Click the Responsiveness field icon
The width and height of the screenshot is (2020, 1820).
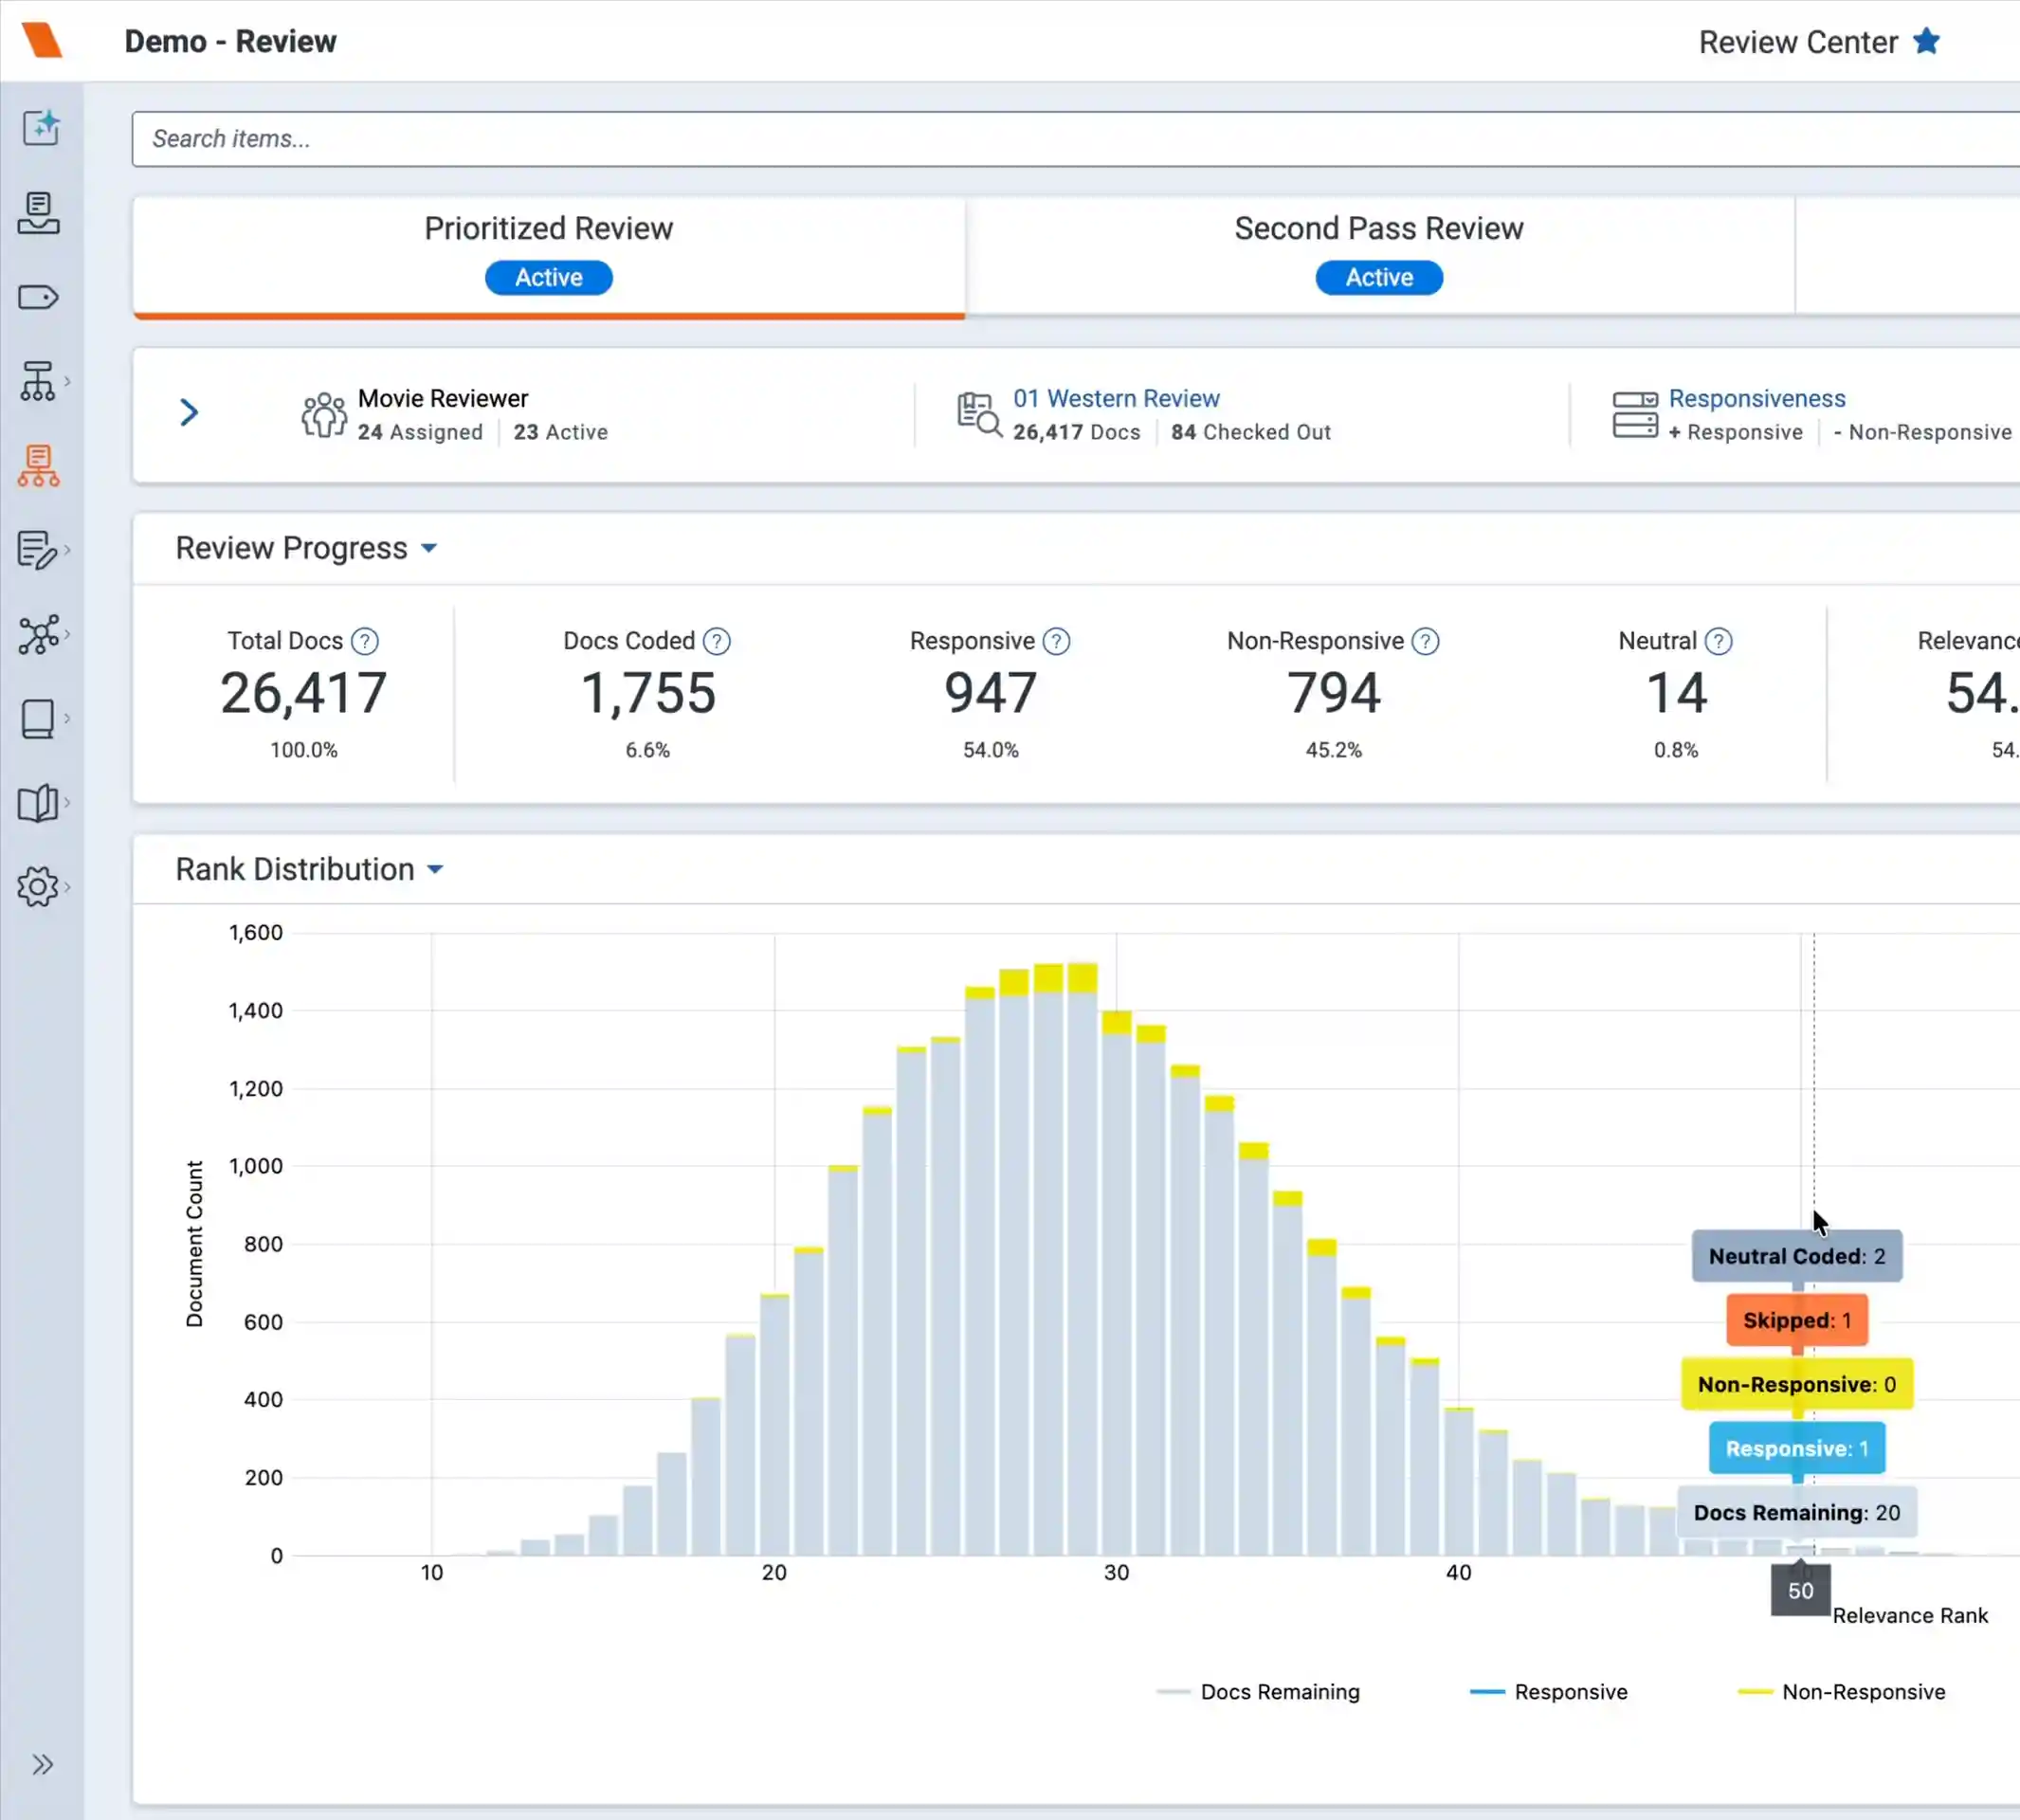(1635, 414)
